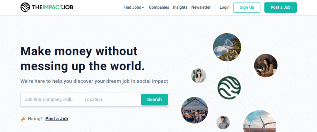Open the group by hut photo
Viewport: 317px width, 132px height.
(x=194, y=110)
